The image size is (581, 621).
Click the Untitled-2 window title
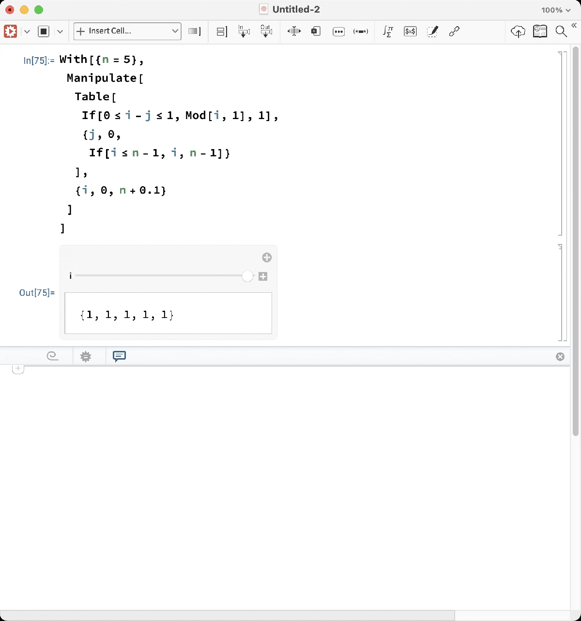(x=296, y=10)
